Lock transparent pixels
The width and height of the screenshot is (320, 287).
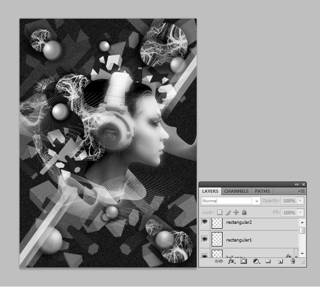(219, 212)
